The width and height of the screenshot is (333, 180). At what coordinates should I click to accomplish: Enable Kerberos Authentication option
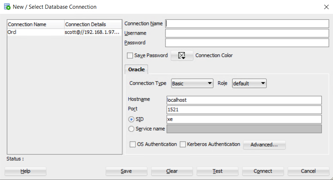[183, 144]
